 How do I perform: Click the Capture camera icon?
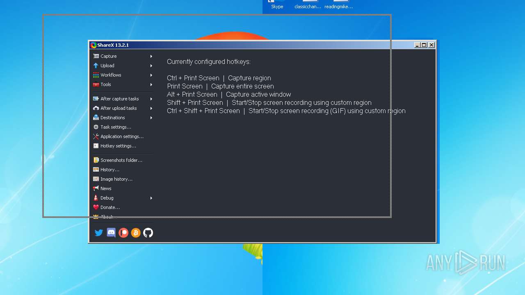coord(96,56)
